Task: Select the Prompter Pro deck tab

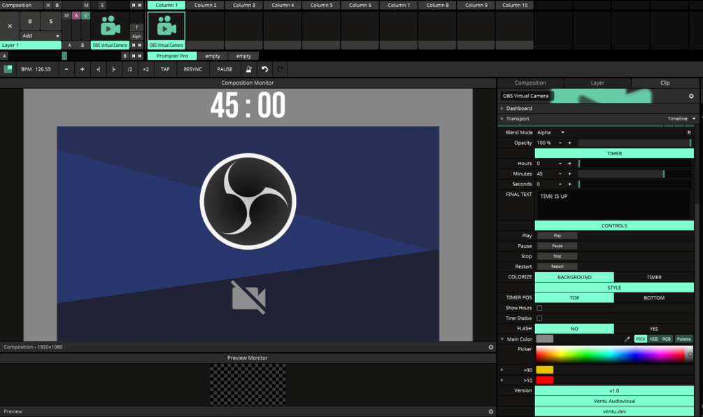Action: click(x=172, y=56)
